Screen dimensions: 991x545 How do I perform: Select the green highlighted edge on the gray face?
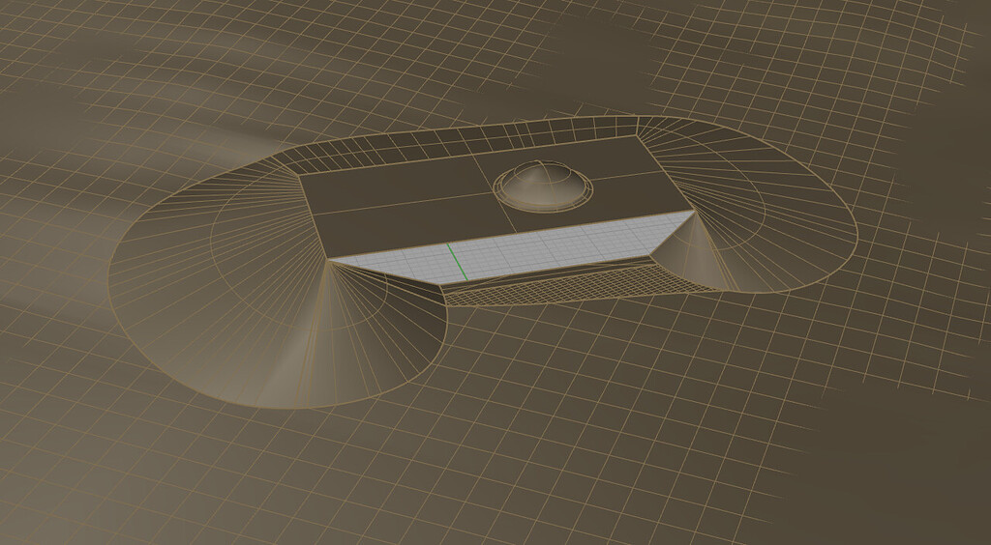click(458, 262)
